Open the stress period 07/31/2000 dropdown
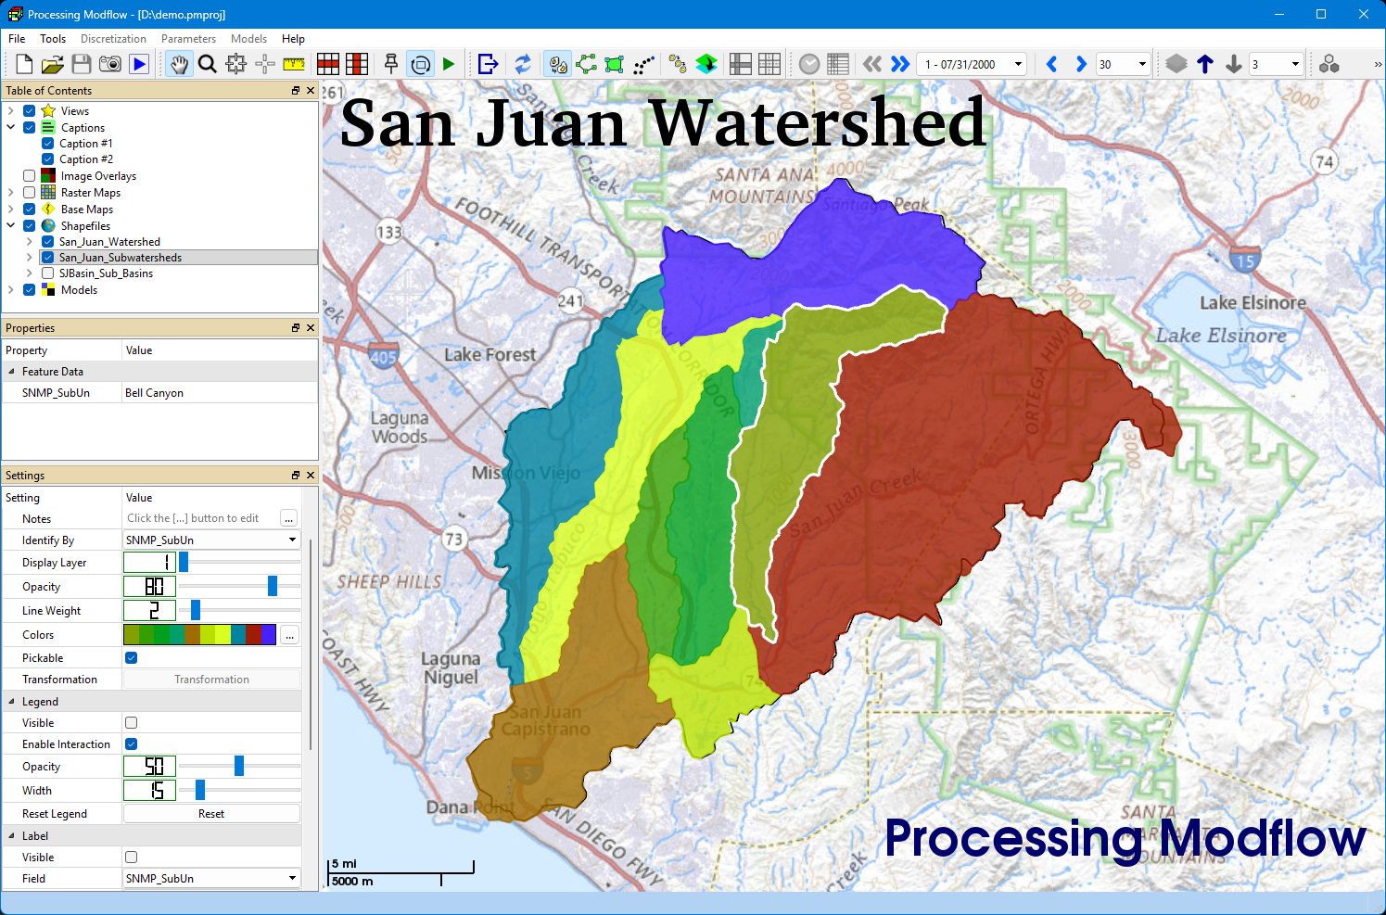1386x915 pixels. (972, 64)
